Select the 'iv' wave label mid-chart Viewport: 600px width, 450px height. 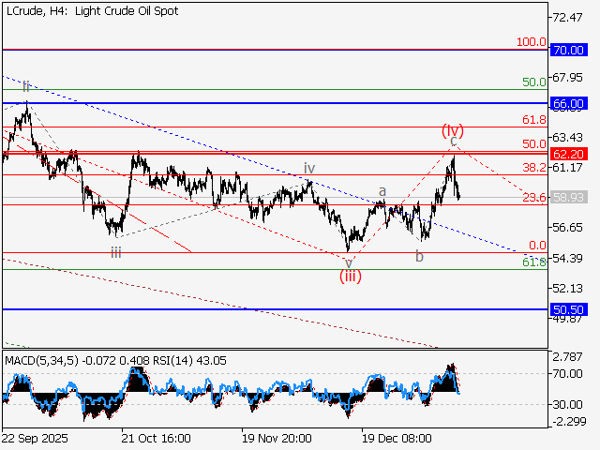pyautogui.click(x=308, y=168)
